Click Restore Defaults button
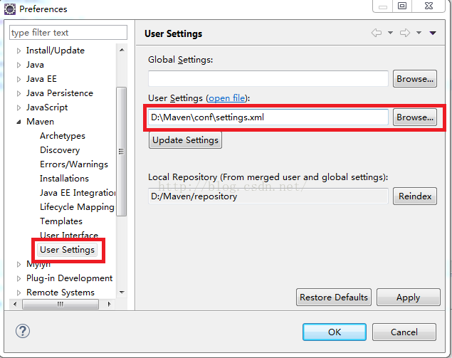Viewport: 452px width, 358px height. pos(334,298)
